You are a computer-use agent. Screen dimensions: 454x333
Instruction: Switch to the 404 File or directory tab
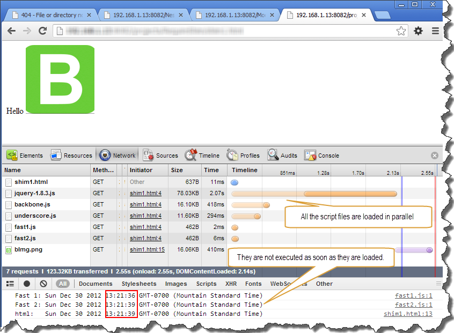[50, 15]
